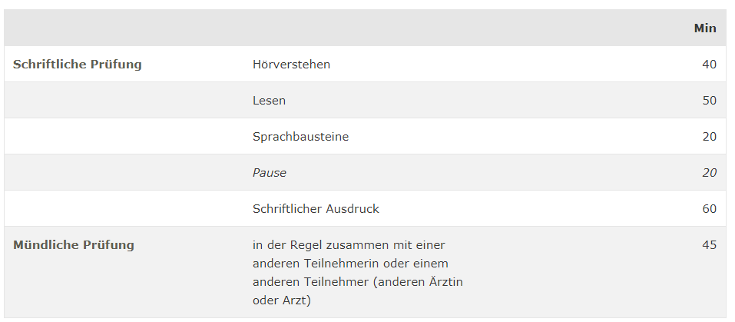Click the Lesen entry
This screenshot has width=735, height=322.
tap(269, 101)
